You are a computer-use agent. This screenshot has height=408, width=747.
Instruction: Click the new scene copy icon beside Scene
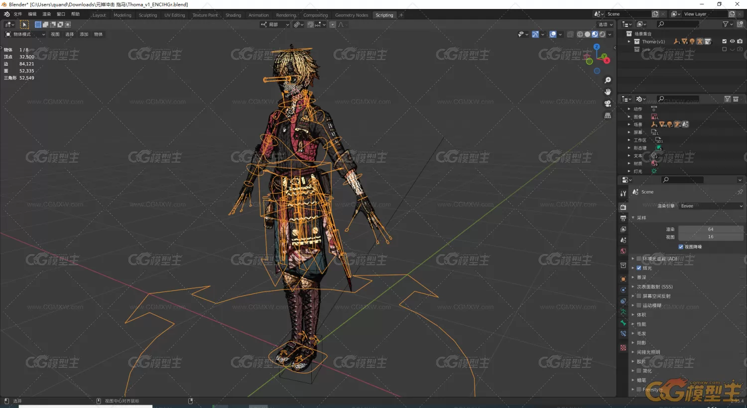click(655, 14)
